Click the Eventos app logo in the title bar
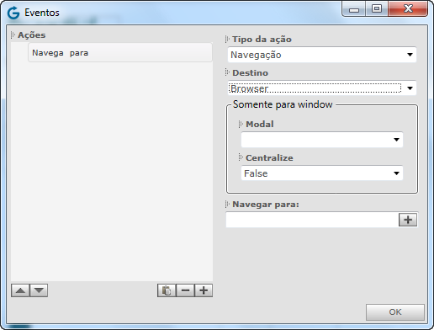434x330 pixels. click(13, 13)
